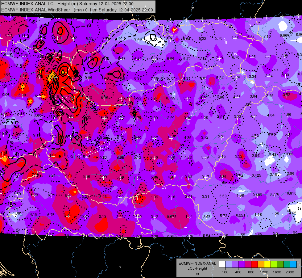Image resolution: width=302 pixels, height=278 pixels.
Task: Click the wind shear value 0.842
Action: point(137,217)
